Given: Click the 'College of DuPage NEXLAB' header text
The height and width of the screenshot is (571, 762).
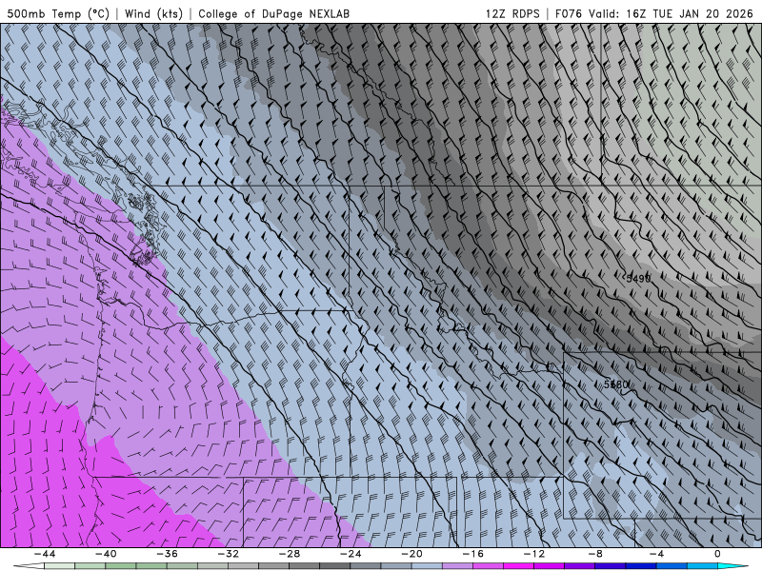Looking at the screenshot, I should 273,13.
